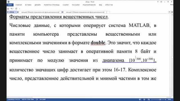
Task: Click the underlined word 'диапазона'
Action: click(113, 60)
